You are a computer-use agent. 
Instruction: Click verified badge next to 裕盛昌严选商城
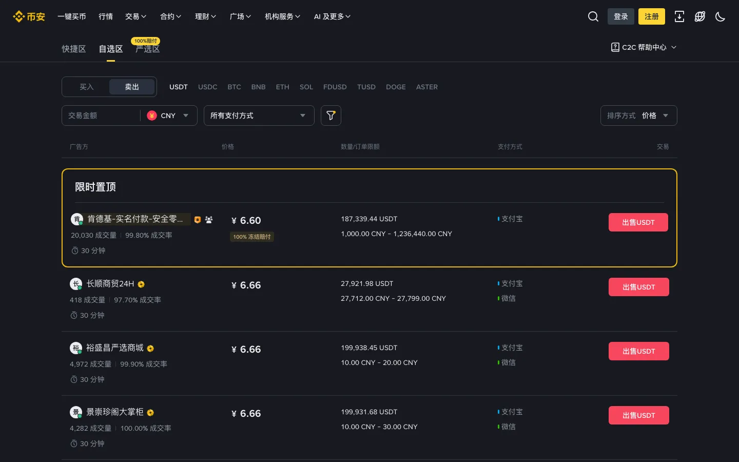point(150,349)
